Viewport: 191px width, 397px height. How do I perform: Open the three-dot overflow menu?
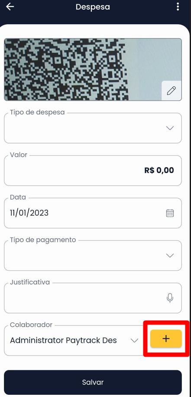[178, 7]
